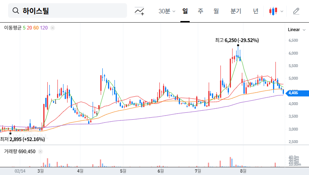Click the 6월 label on time axis
The width and height of the screenshot is (309, 175).
point(161,171)
